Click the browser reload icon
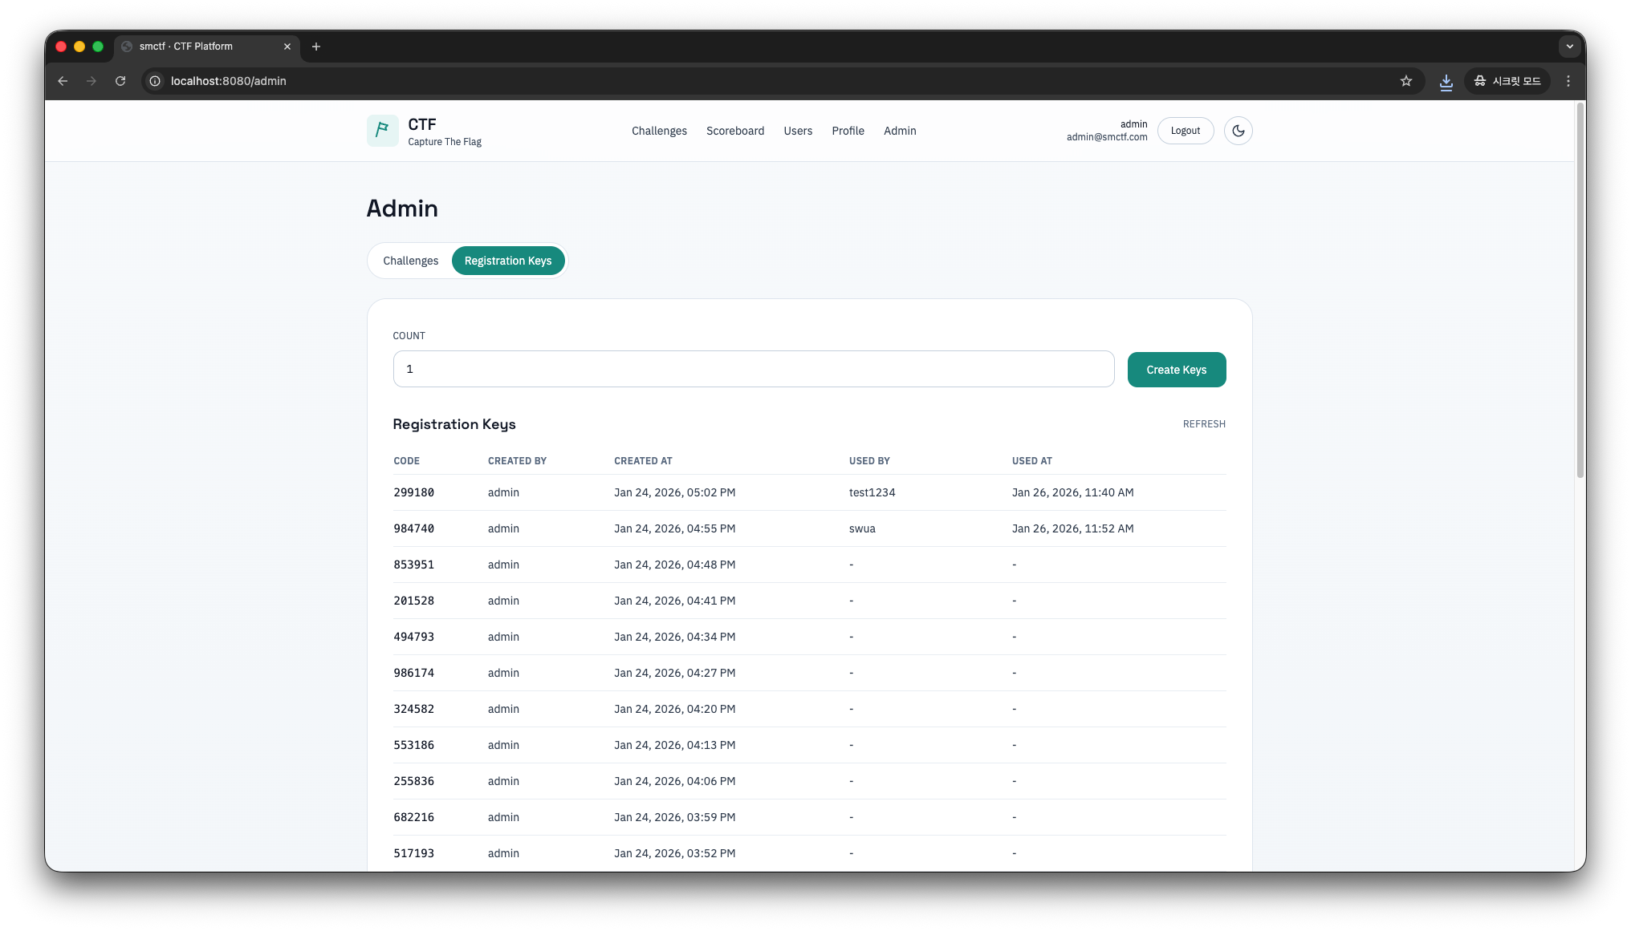 click(x=120, y=81)
